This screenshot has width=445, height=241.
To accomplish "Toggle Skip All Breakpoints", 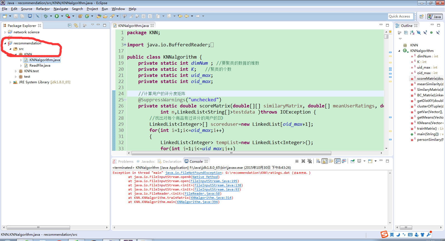I will click(x=37, y=16).
